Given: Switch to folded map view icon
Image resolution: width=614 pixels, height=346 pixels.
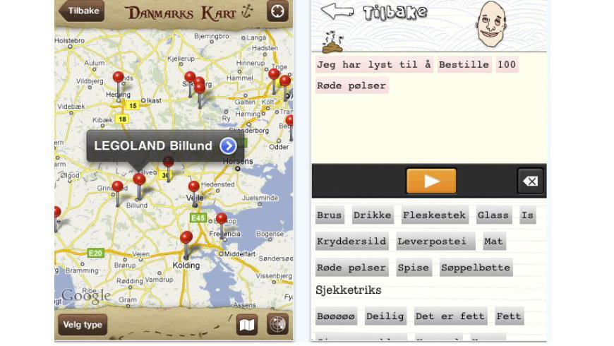Looking at the screenshot, I should [247, 324].
